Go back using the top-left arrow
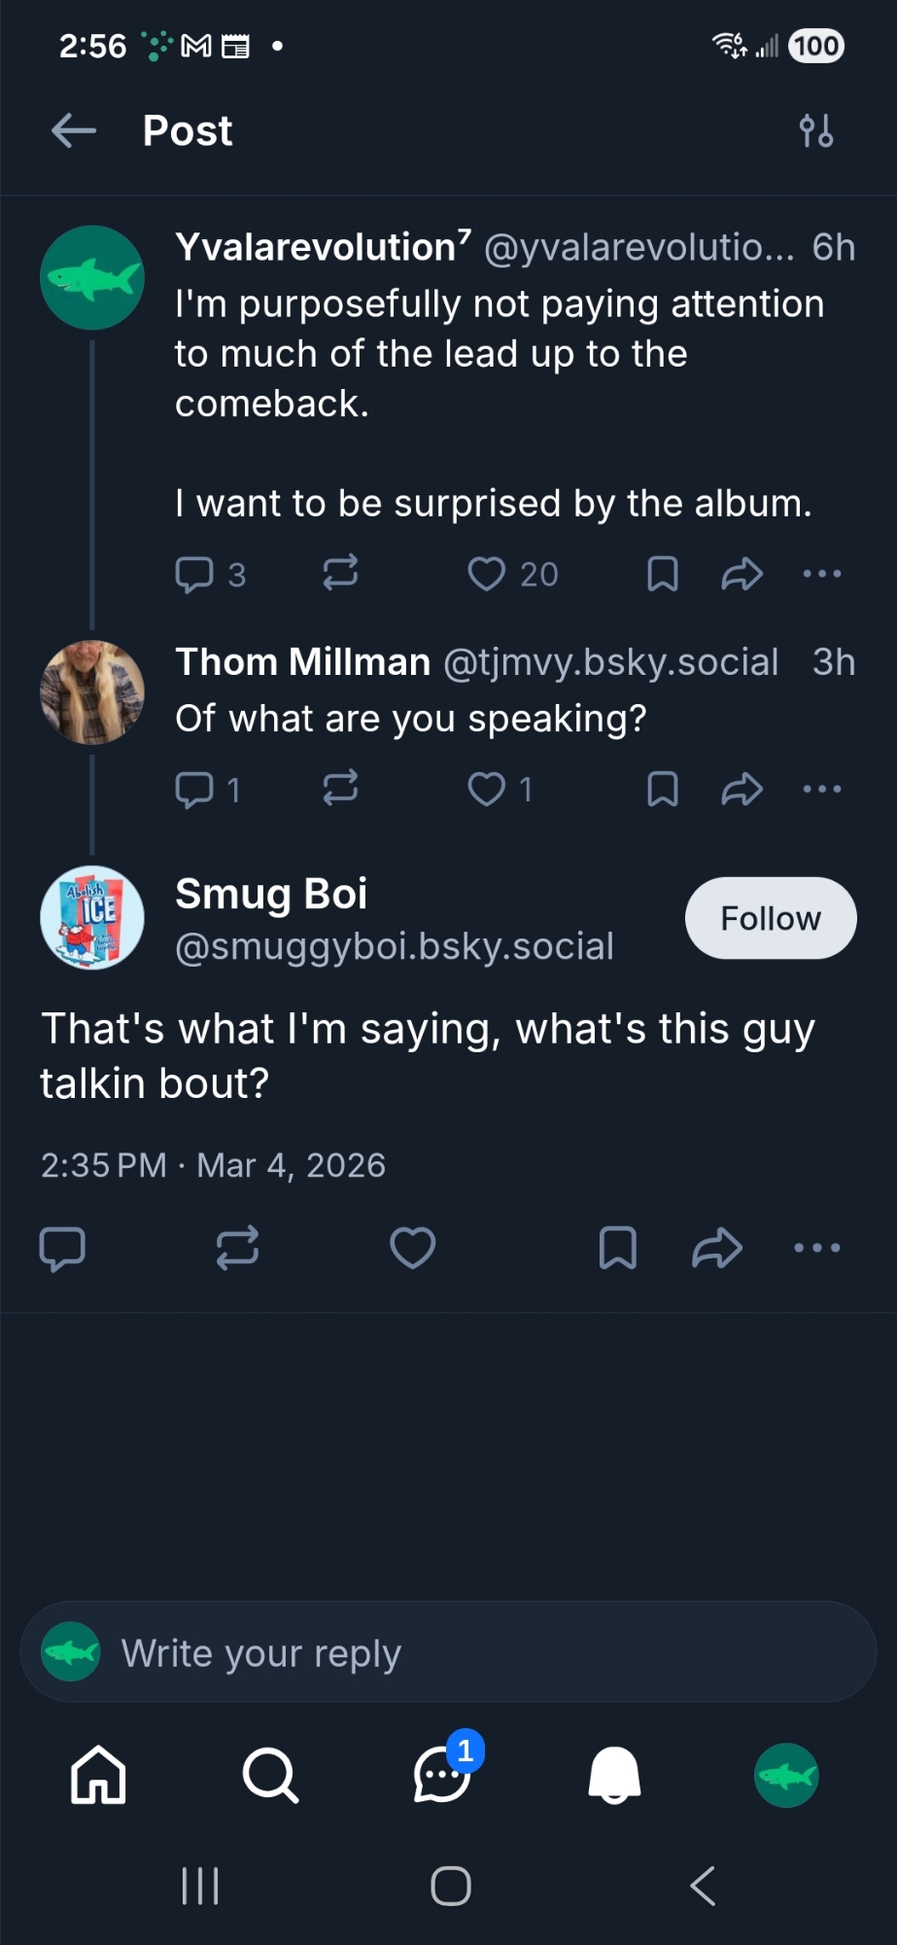The height and width of the screenshot is (1945, 897). pyautogui.click(x=74, y=130)
